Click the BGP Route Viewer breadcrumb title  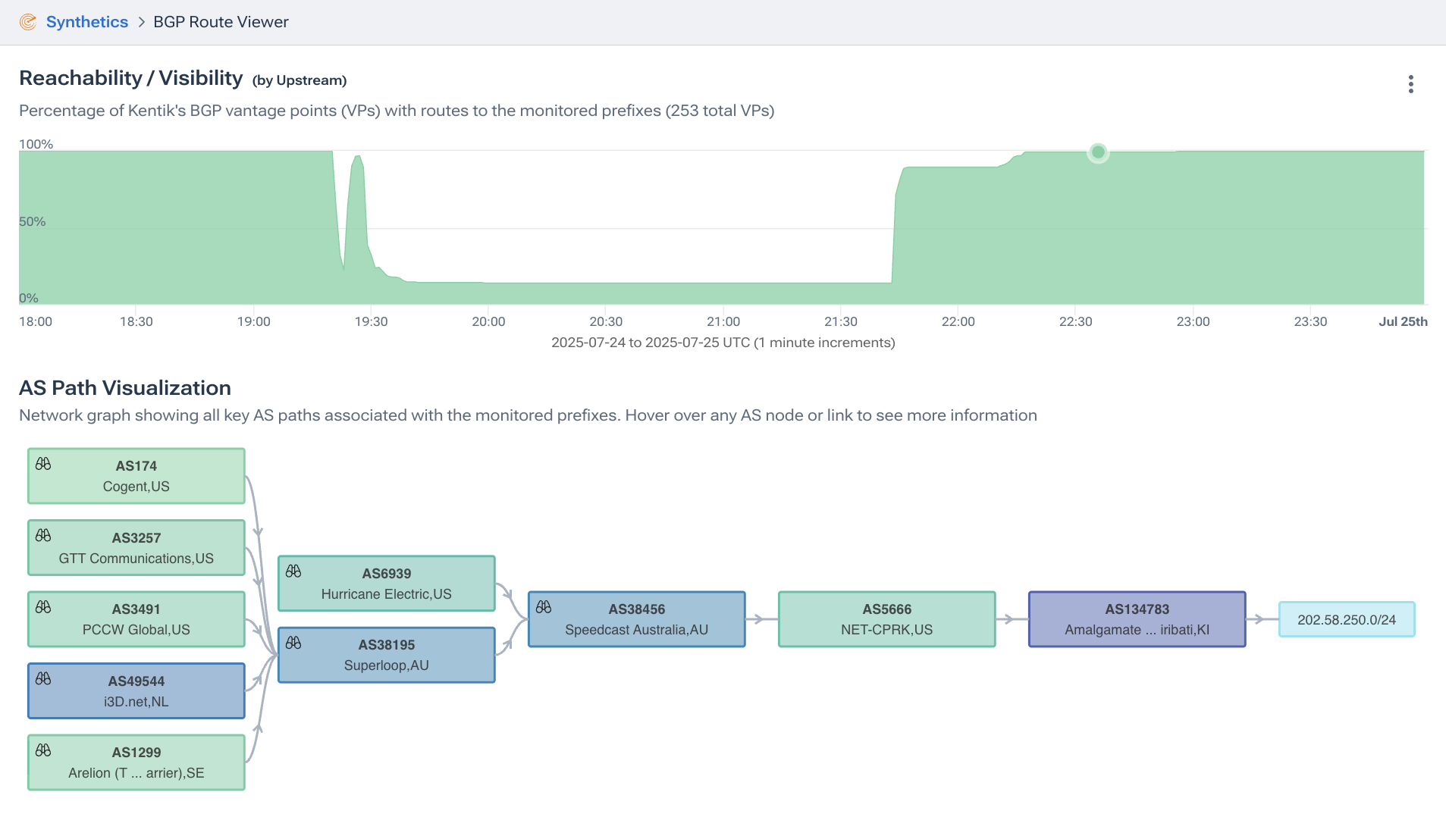[221, 22]
